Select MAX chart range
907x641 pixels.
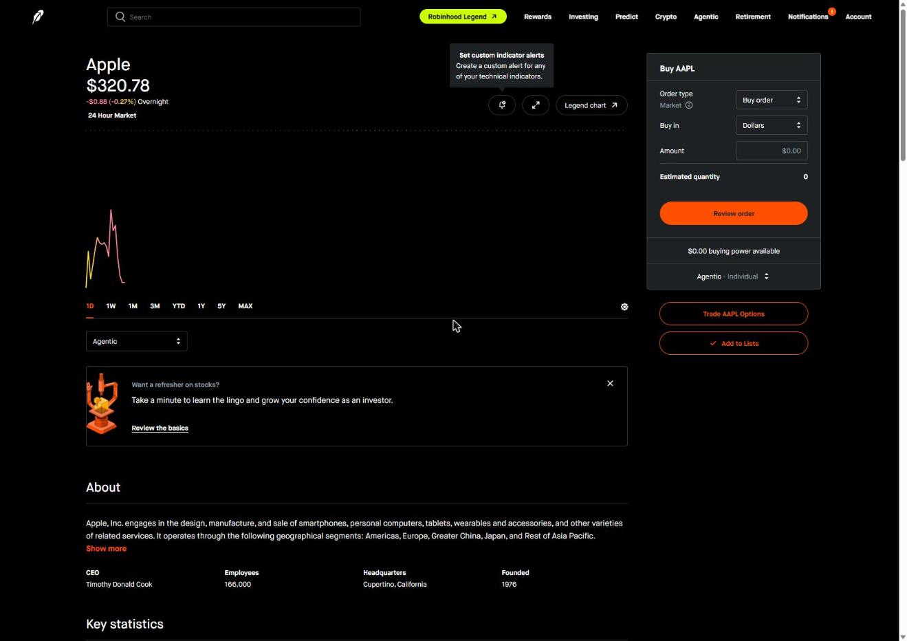pos(245,306)
